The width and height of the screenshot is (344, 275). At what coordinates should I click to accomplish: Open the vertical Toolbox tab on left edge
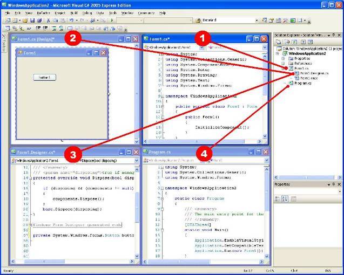(4, 43)
